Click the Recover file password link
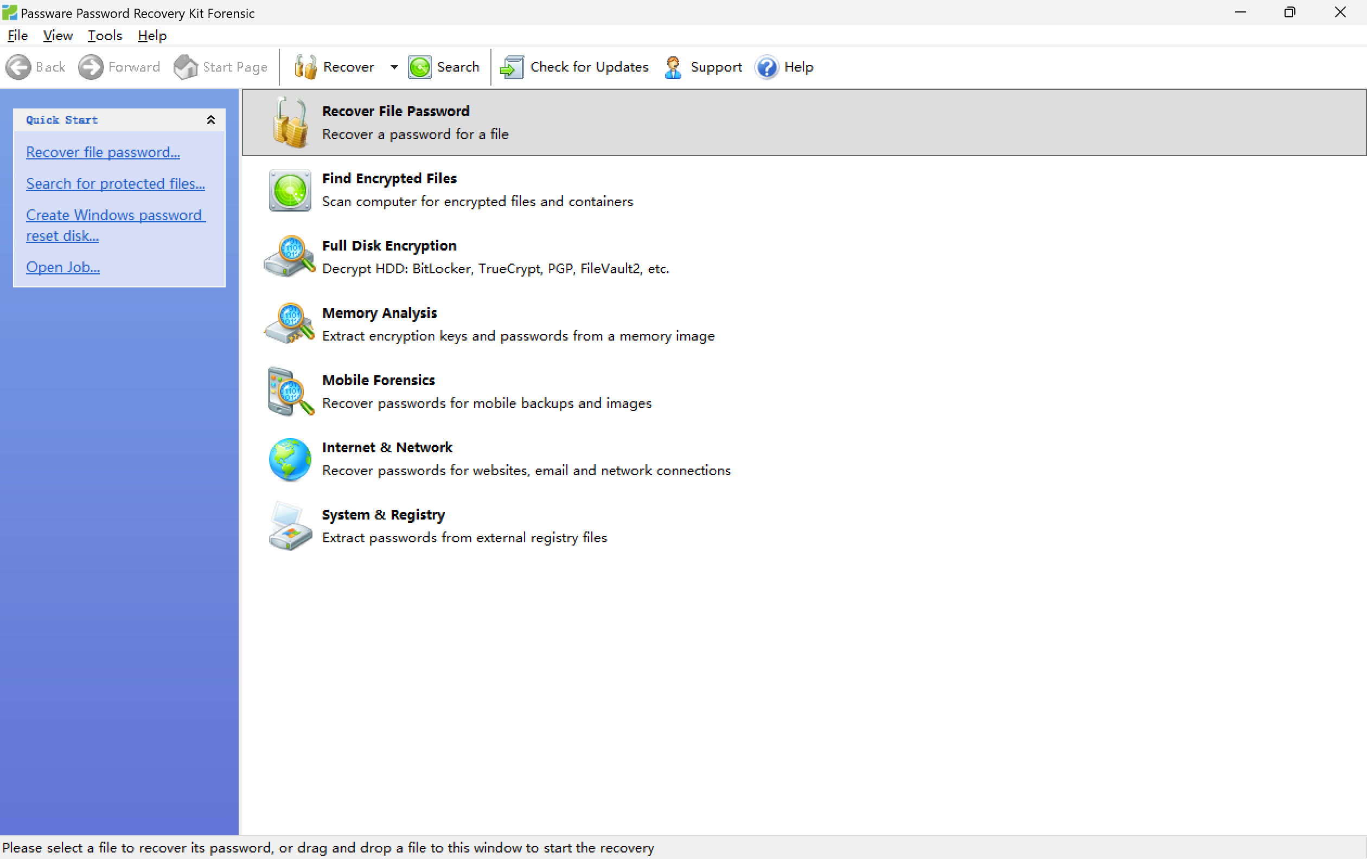 [x=103, y=152]
